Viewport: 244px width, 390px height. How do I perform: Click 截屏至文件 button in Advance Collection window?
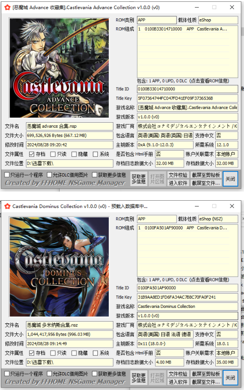[206, 183]
